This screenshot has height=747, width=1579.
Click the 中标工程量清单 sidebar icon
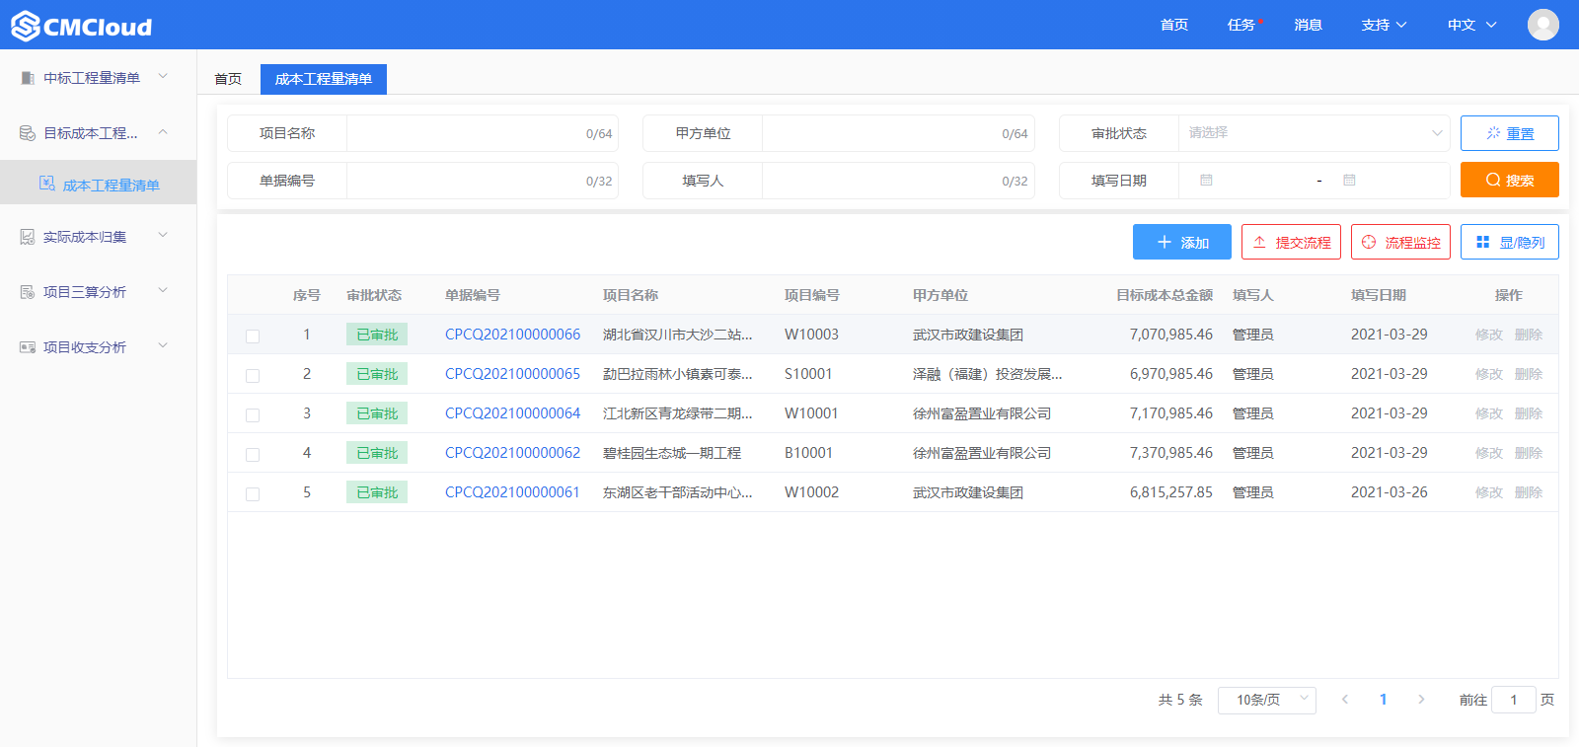click(x=28, y=77)
